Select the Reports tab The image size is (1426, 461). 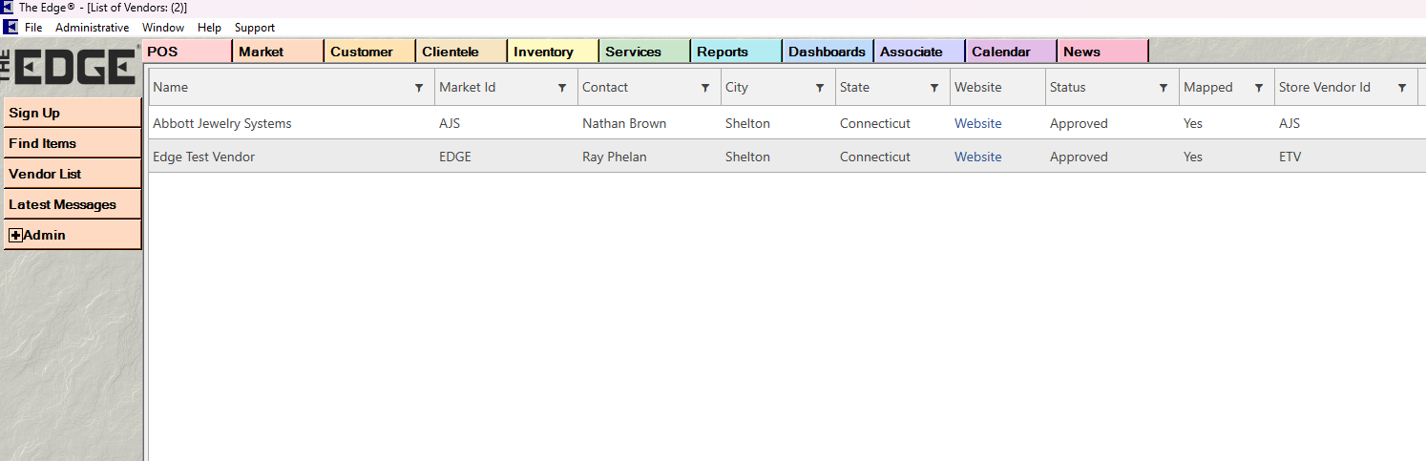point(723,52)
